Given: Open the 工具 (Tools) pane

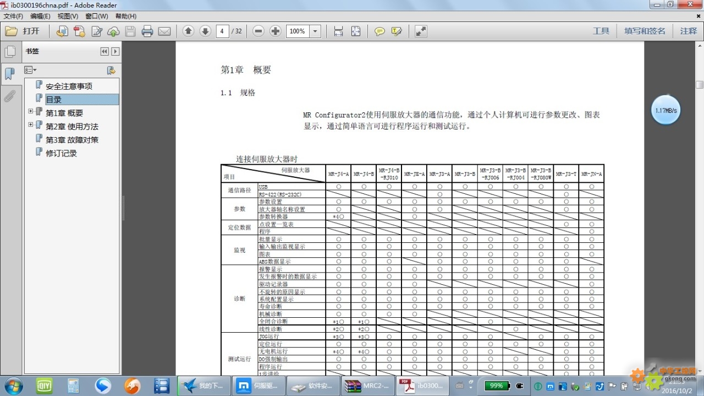Looking at the screenshot, I should (601, 31).
